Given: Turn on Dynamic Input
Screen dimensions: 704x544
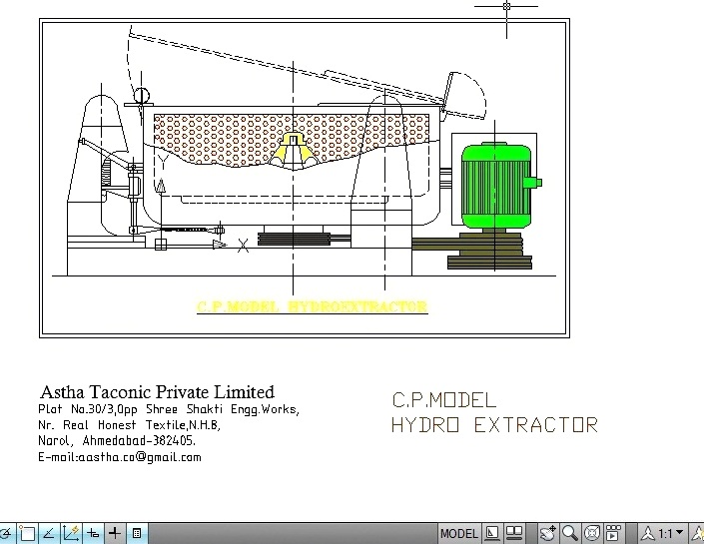Looking at the screenshot, I should [93, 534].
